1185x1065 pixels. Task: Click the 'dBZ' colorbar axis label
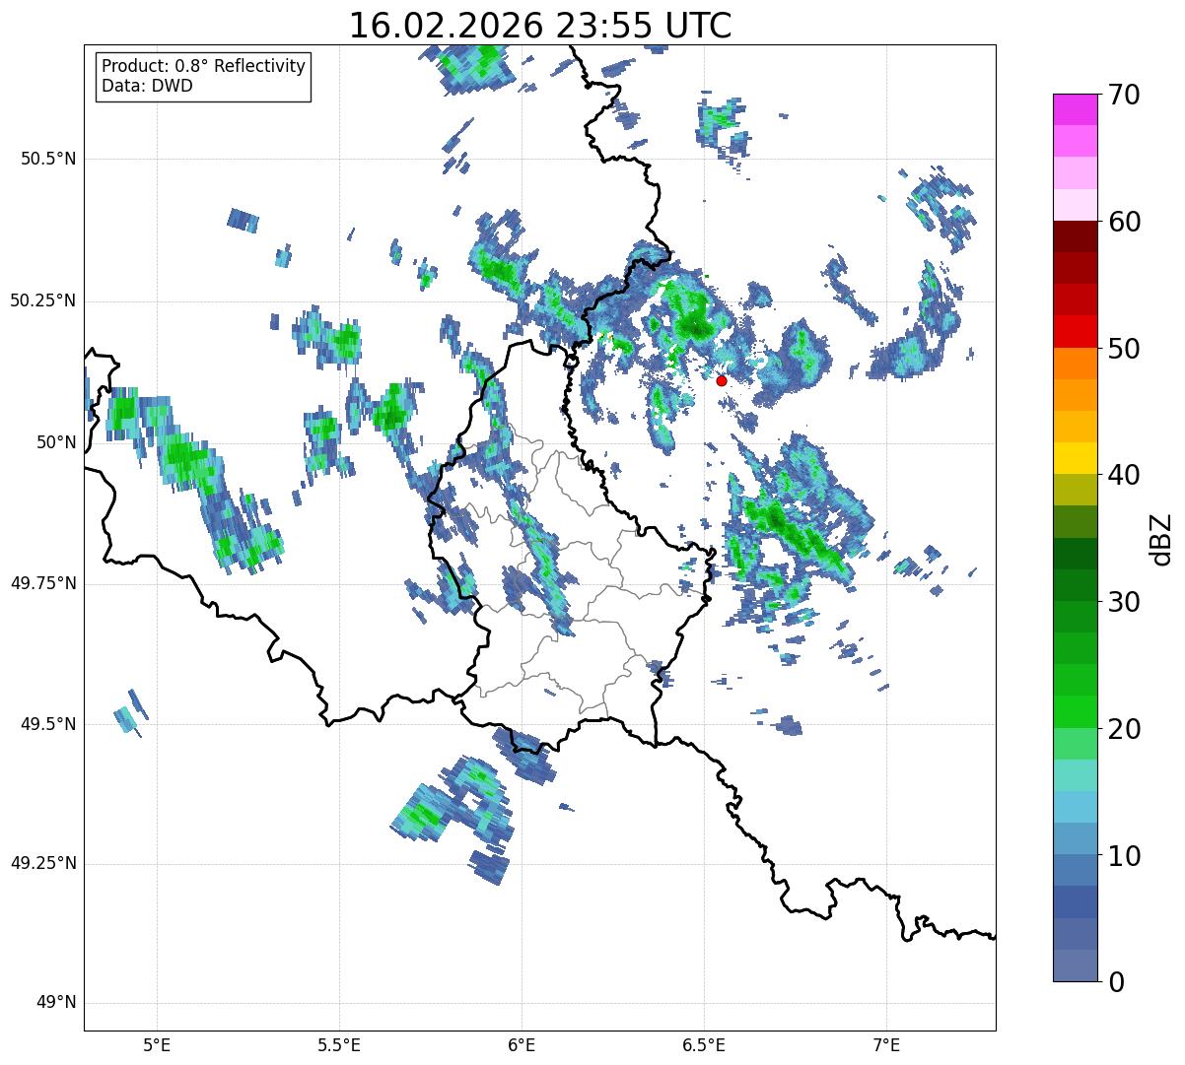[x=1161, y=539]
